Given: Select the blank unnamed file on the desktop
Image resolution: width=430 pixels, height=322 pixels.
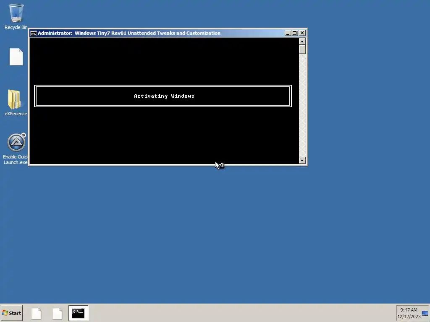Looking at the screenshot, I should pos(16,57).
